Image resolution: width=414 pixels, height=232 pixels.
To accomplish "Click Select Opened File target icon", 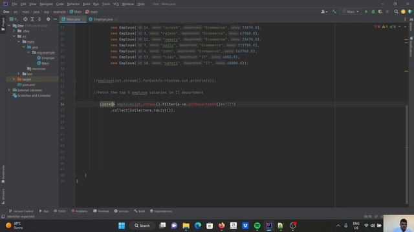I will pos(25,19).
